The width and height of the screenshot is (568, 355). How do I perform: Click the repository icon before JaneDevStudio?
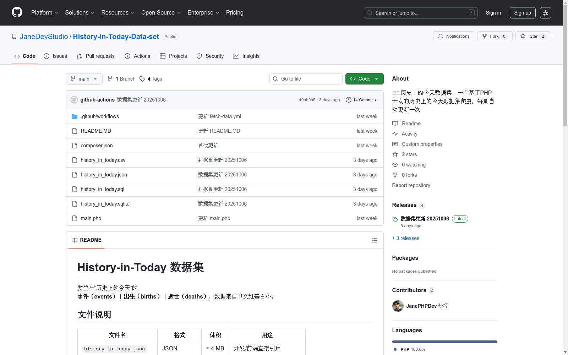click(x=14, y=37)
